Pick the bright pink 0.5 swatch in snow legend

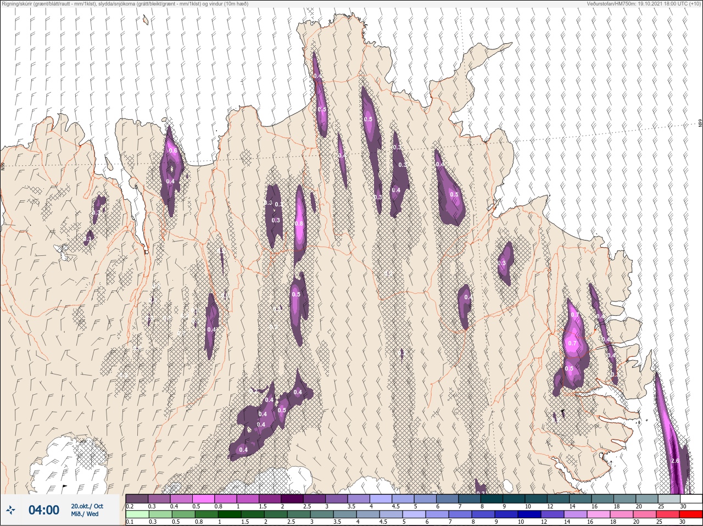pyautogui.click(x=203, y=499)
